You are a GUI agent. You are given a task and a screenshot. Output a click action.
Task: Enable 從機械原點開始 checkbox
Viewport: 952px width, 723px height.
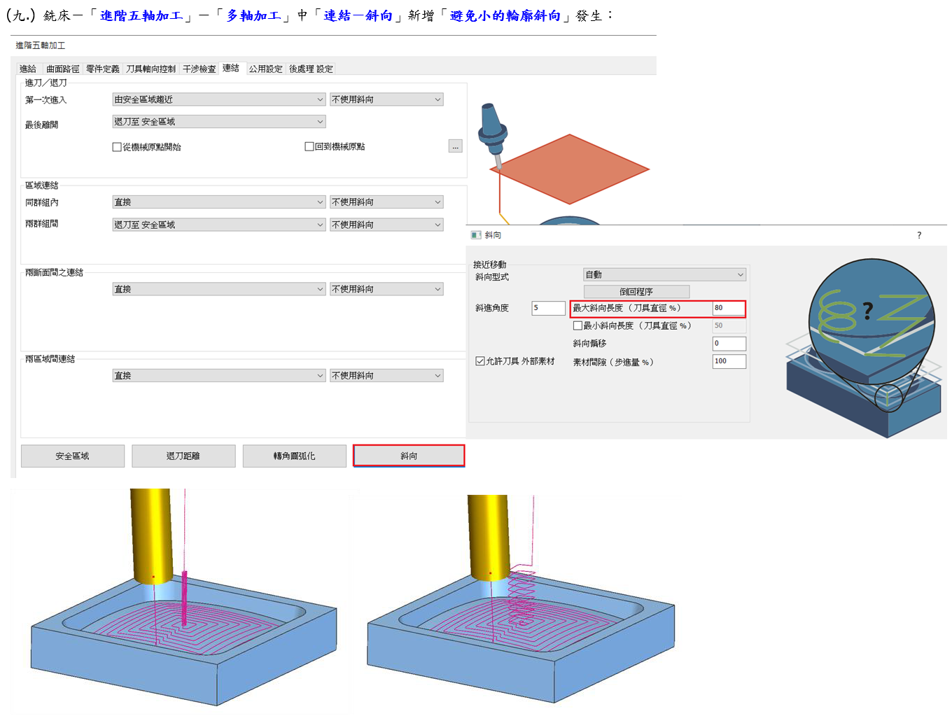pos(117,147)
